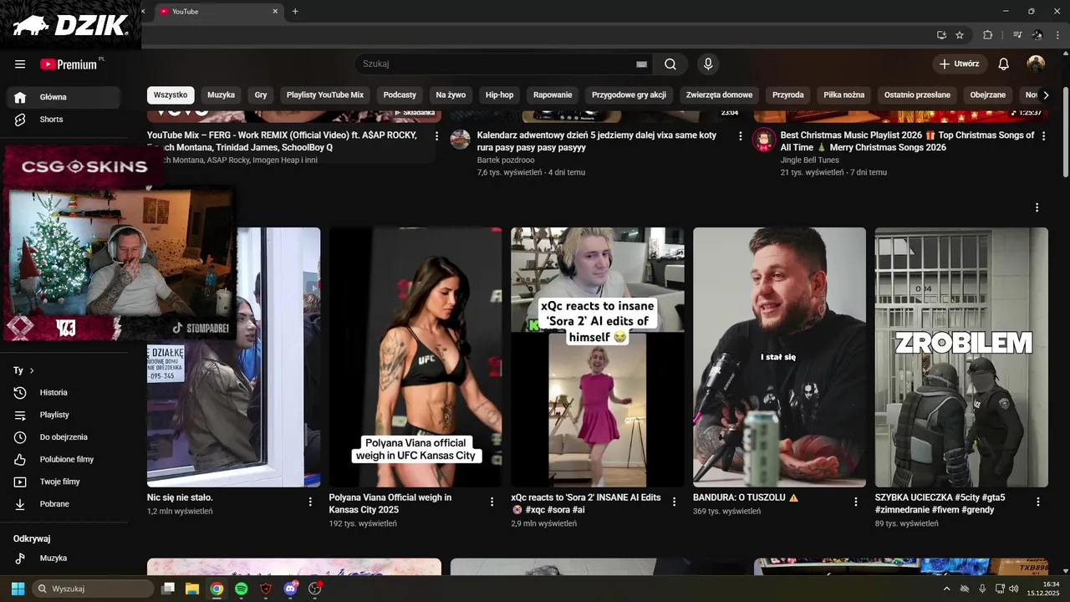1070x602 pixels.
Task: Open Pobrane downloads in sidebar
Action: click(64, 504)
